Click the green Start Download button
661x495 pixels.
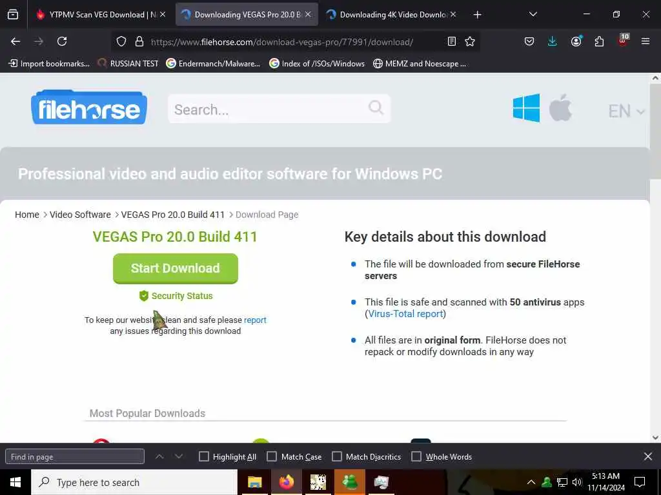point(176,269)
